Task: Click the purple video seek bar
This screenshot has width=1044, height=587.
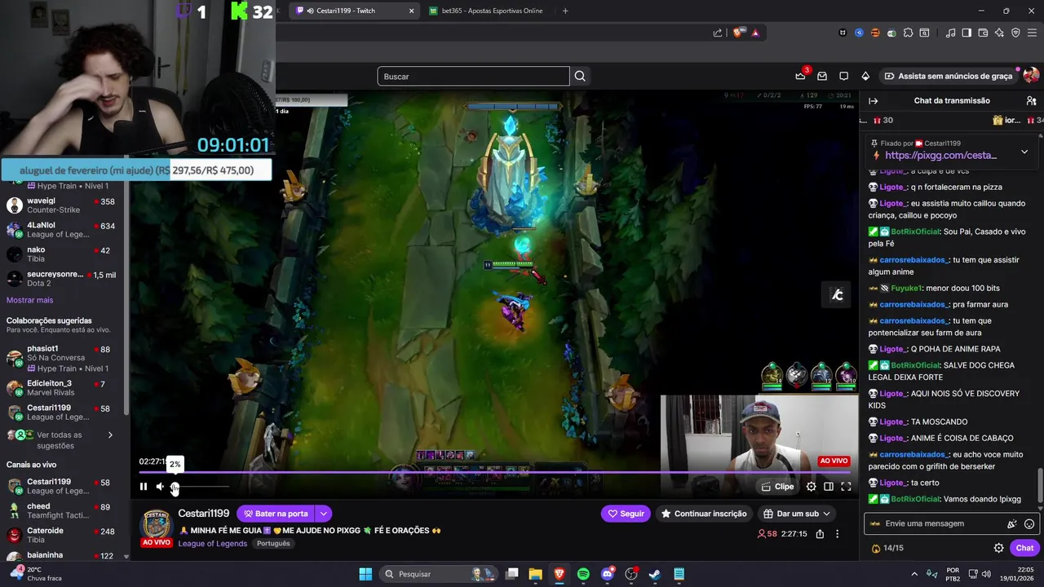Action: pyautogui.click(x=494, y=472)
